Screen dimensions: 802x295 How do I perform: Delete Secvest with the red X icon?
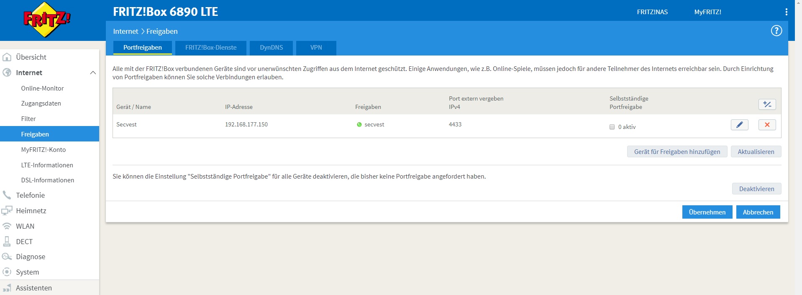click(767, 125)
